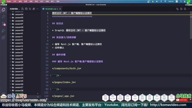The image size is (192, 108).
Task: Open explorer header more actions menu
Action: pyautogui.click(x=37, y=9)
